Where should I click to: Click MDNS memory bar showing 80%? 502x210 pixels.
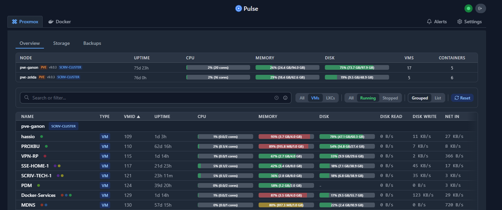[x=286, y=205]
